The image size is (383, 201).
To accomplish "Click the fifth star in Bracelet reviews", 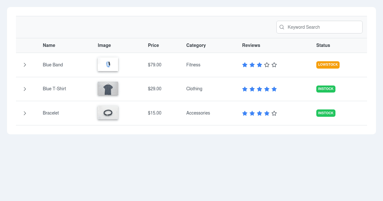I will [x=274, y=113].
